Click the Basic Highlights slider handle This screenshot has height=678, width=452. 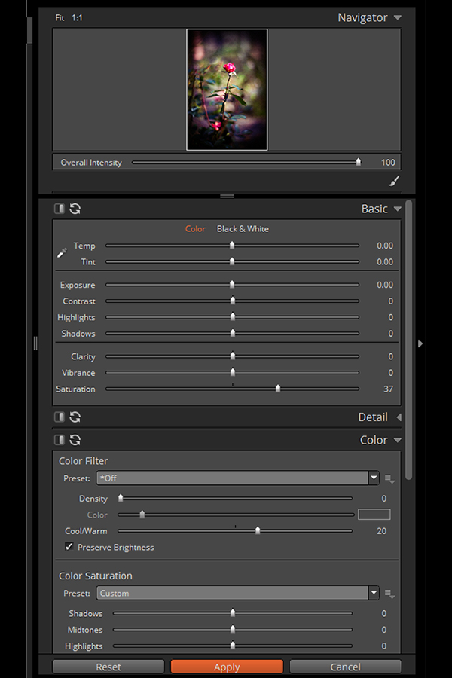(x=233, y=316)
